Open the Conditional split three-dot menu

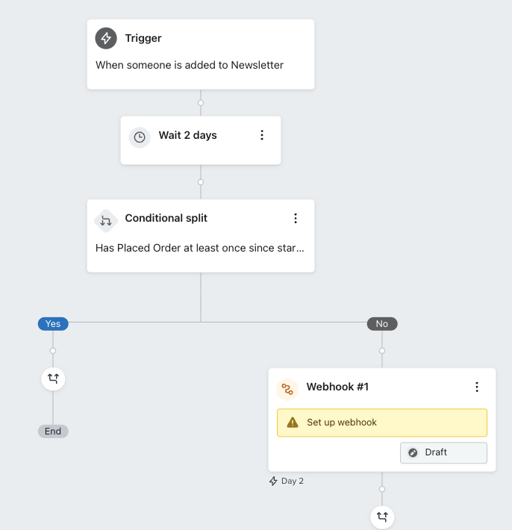[x=296, y=219]
